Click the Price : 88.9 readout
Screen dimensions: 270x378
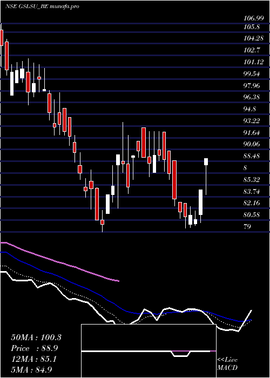coord(35,348)
